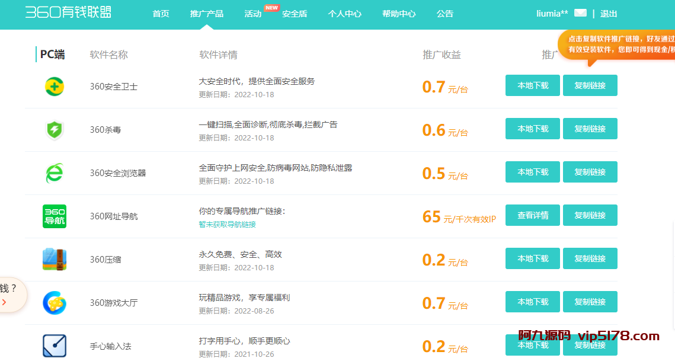
Task: Click the 360安全卫士 product icon
Action: point(55,87)
